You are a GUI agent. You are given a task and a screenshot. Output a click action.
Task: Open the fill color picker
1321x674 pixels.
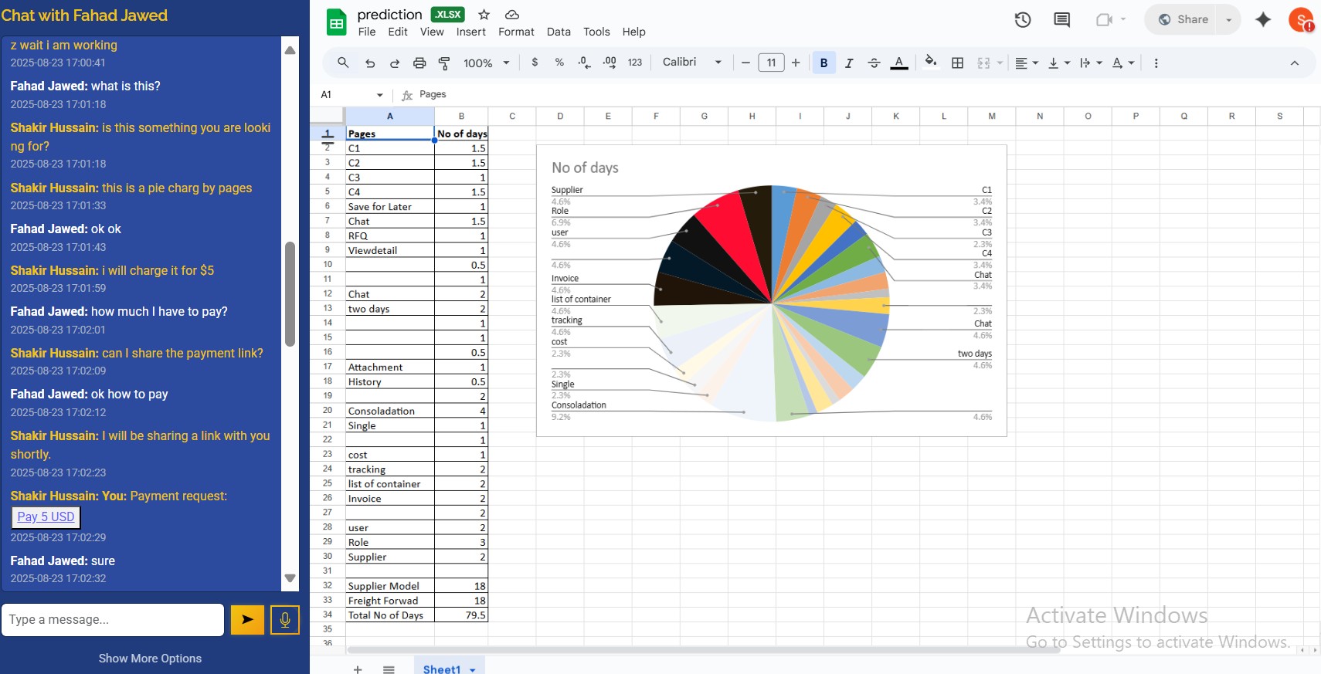point(931,63)
